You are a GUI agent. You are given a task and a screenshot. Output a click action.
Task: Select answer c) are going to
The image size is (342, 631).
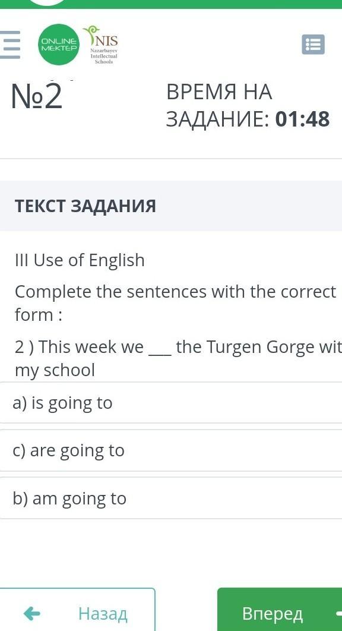tap(171, 450)
